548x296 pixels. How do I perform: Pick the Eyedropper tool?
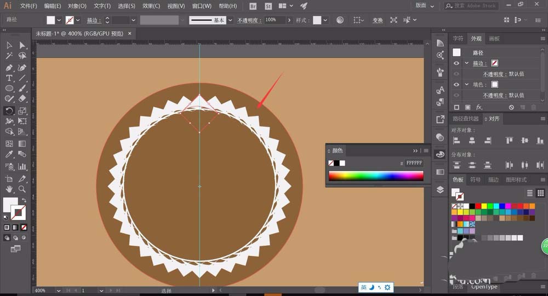(x=9, y=155)
